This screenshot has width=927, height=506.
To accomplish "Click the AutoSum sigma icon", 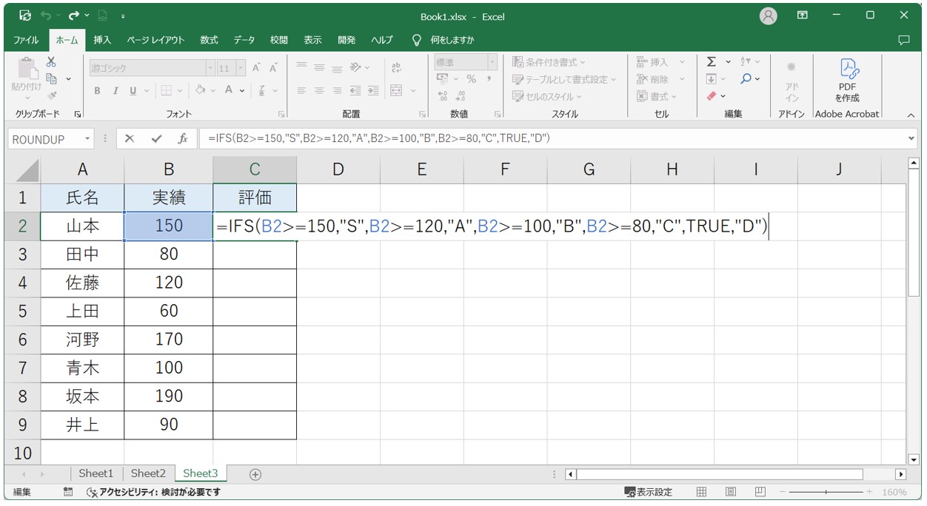I will (x=712, y=61).
